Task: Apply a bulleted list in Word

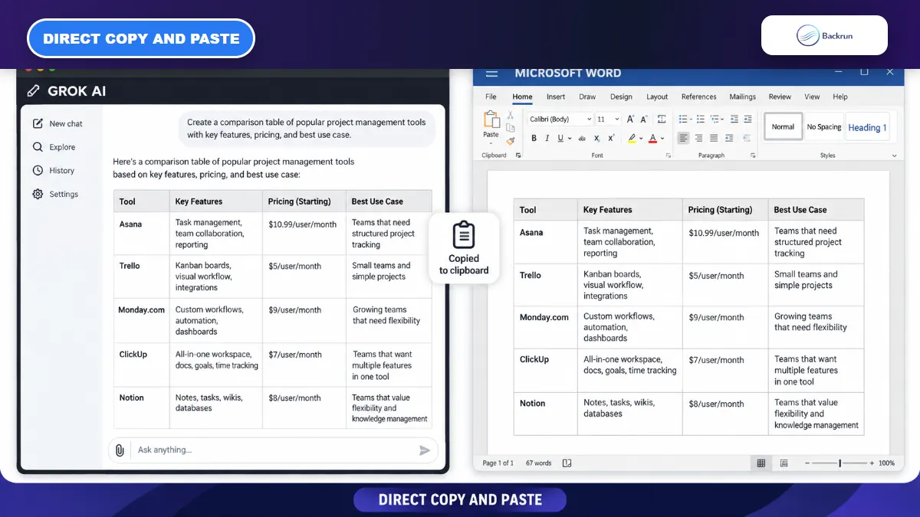Action: 683,119
